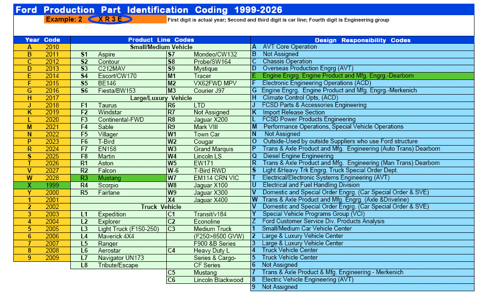Click the year cell "2006"

tap(52, 236)
